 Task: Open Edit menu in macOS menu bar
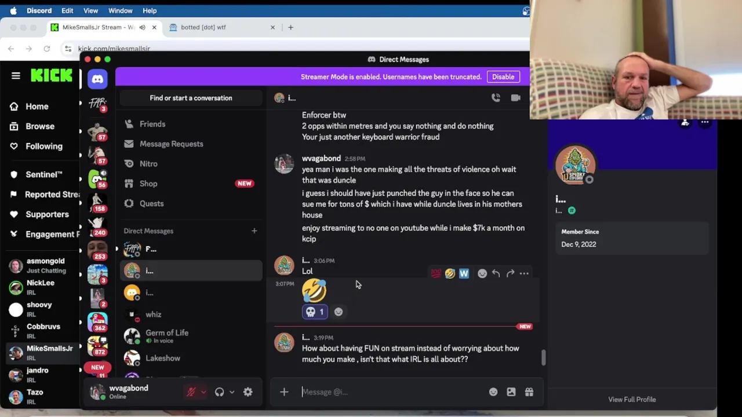click(x=67, y=10)
